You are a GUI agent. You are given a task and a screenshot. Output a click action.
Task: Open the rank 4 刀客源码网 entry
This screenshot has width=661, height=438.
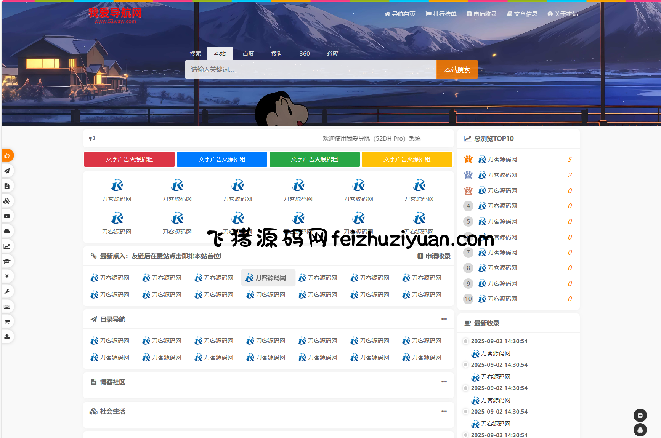(x=498, y=206)
